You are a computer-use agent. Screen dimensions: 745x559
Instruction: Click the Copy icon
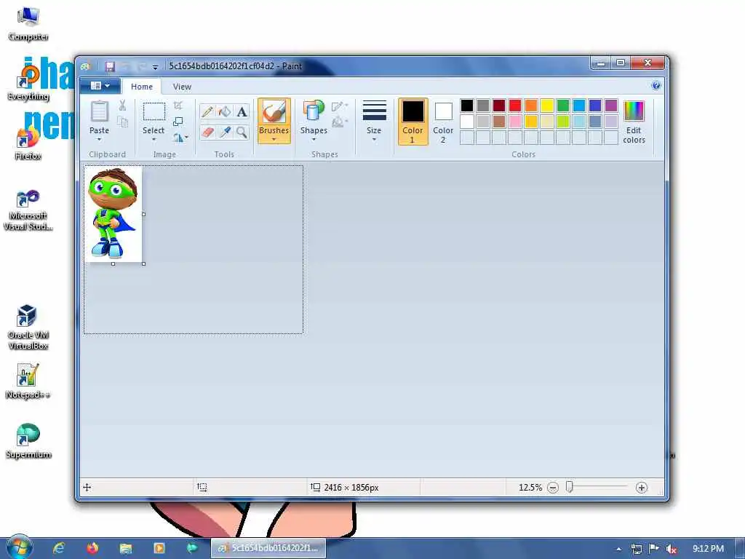point(122,122)
